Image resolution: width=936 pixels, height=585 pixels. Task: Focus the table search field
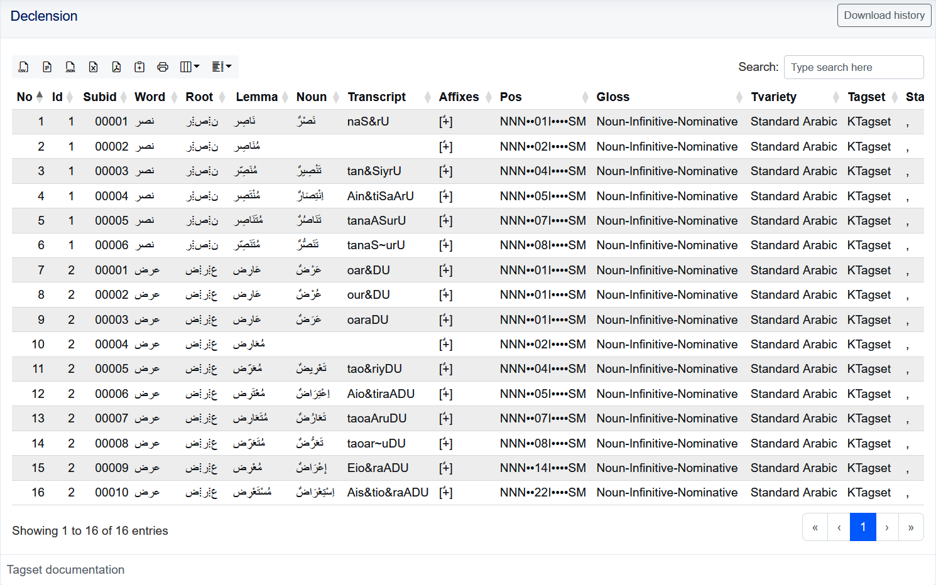[854, 67]
